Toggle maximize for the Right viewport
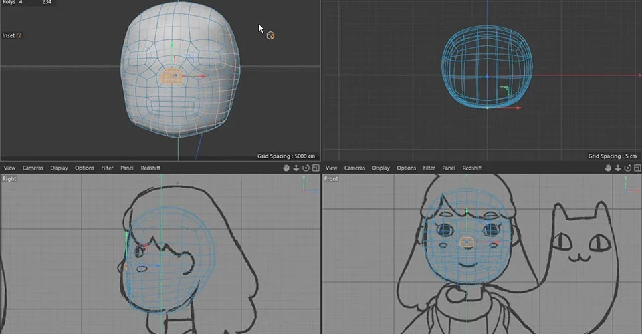The image size is (642, 334). [316, 168]
